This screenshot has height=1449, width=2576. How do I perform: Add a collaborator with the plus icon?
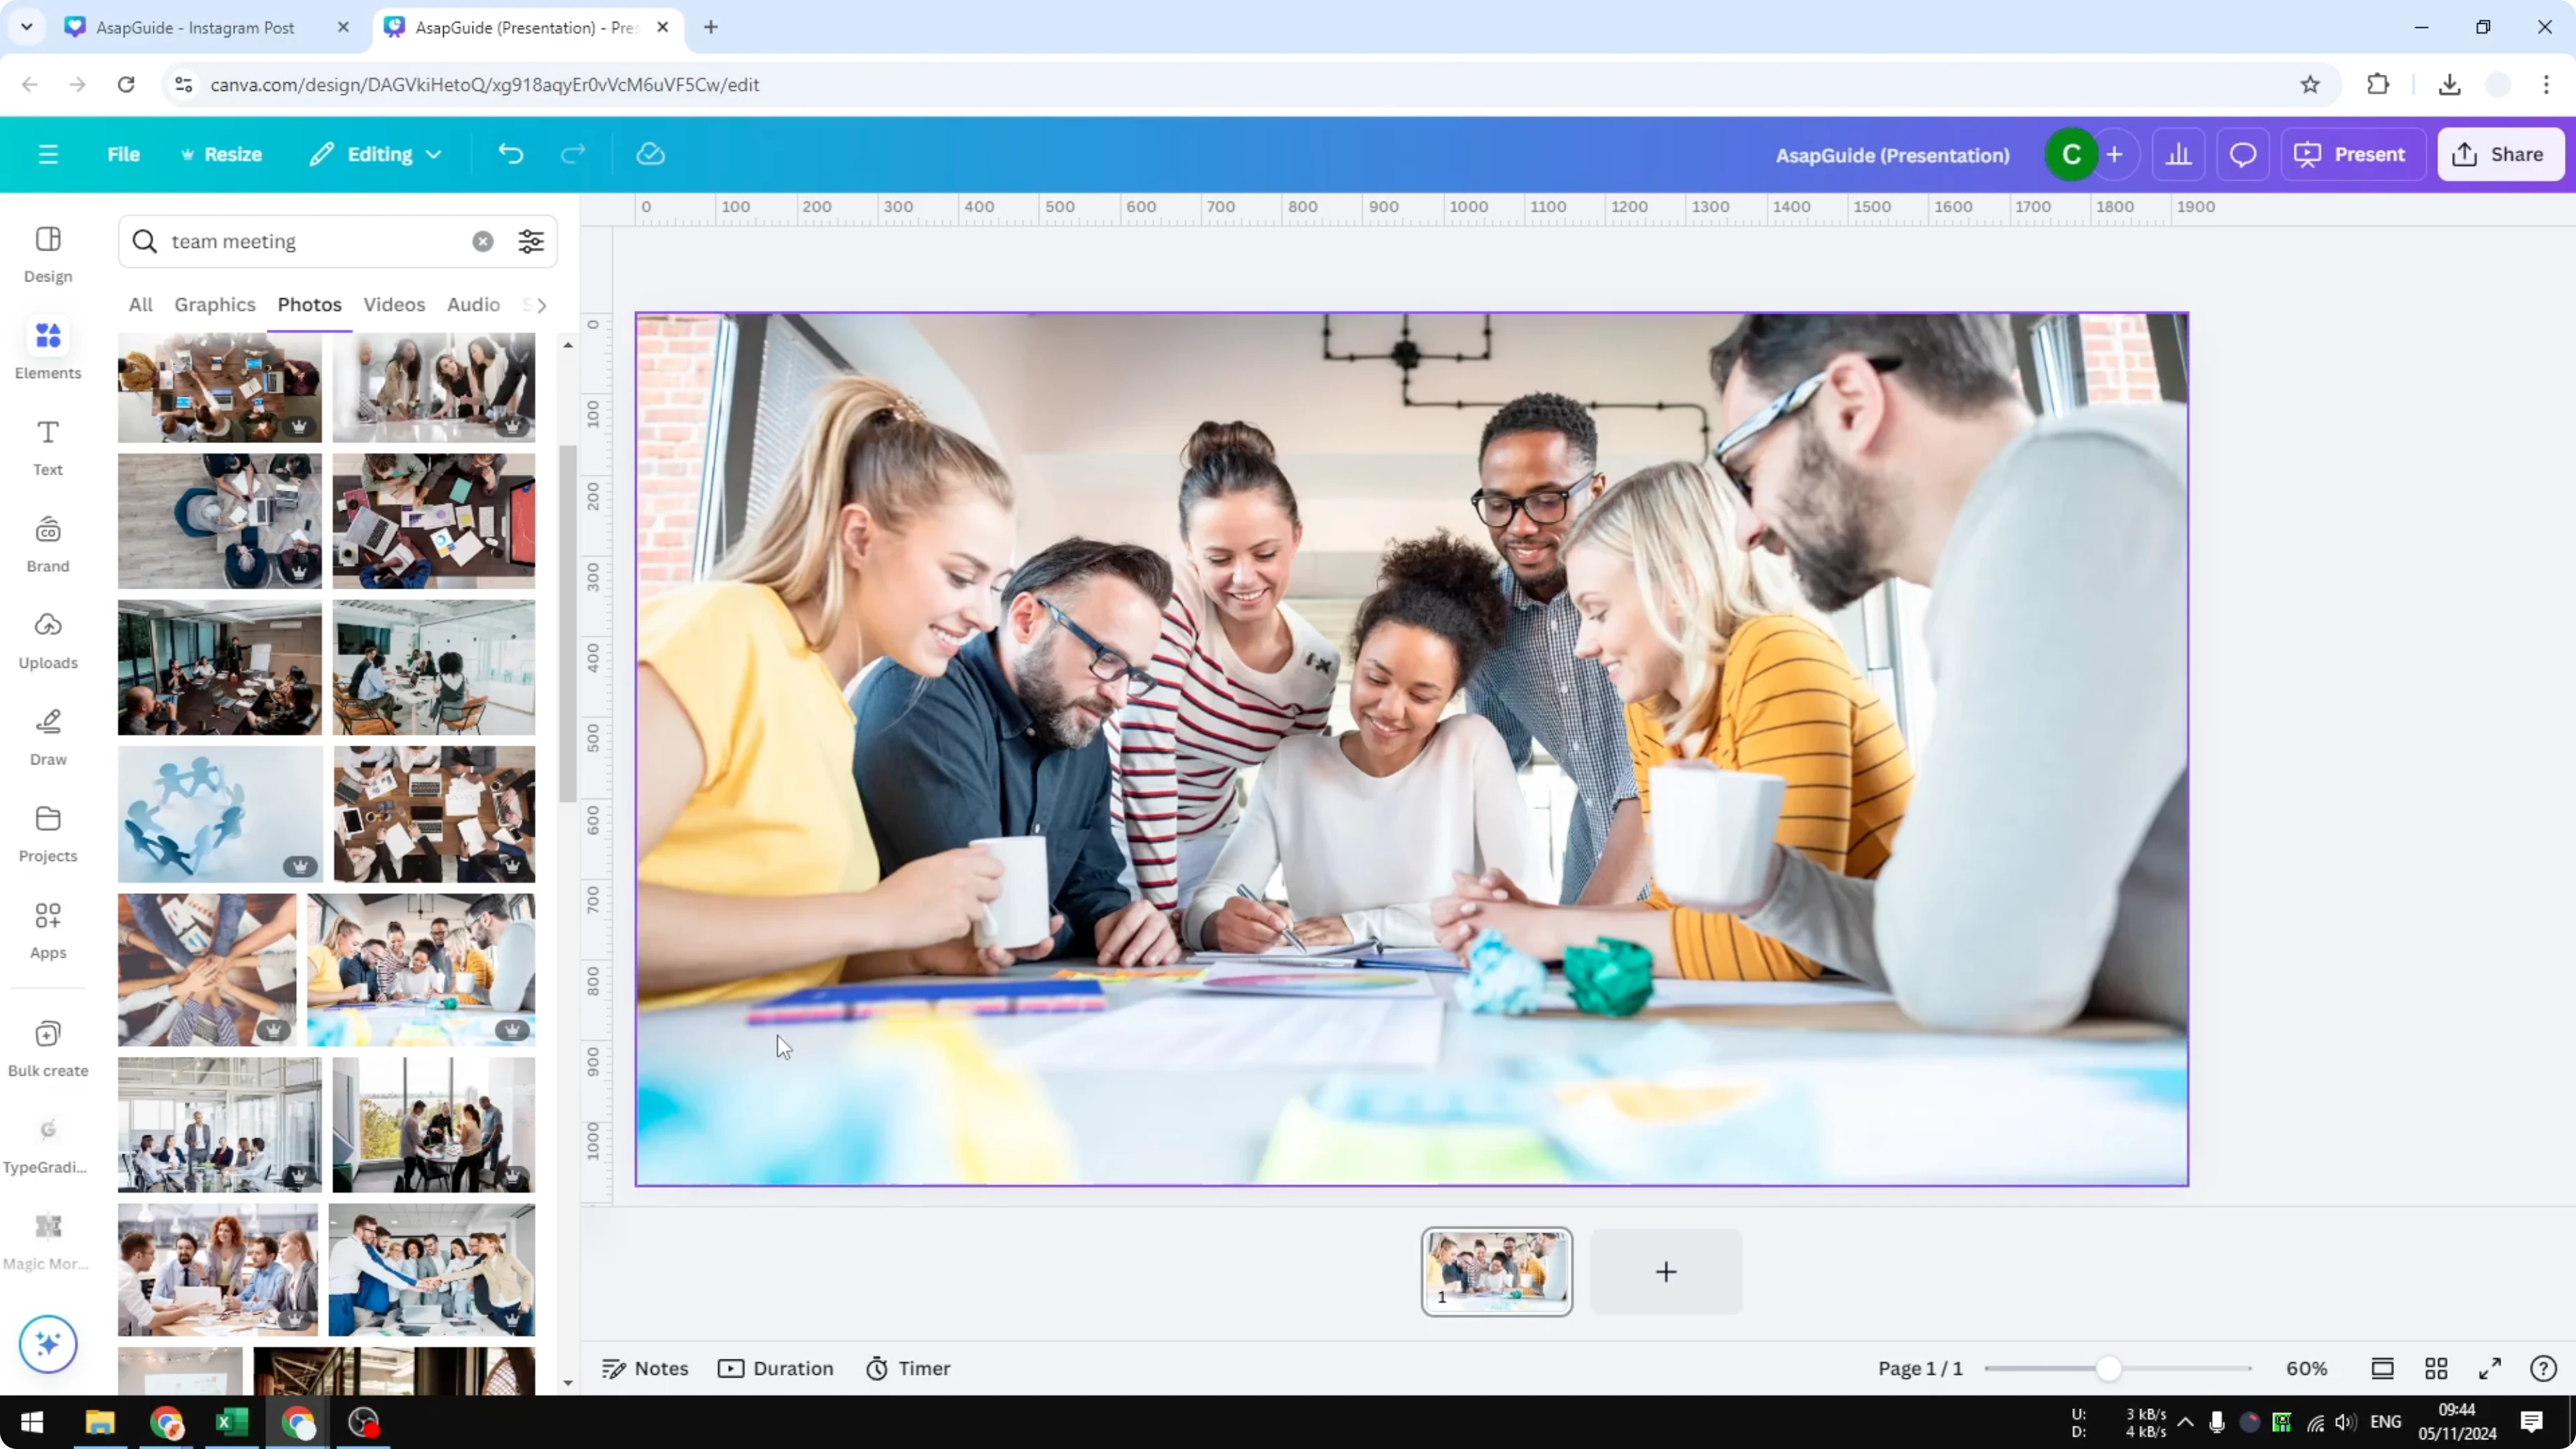click(2114, 155)
